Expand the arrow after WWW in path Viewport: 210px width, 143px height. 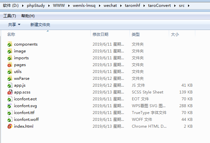click(69, 6)
